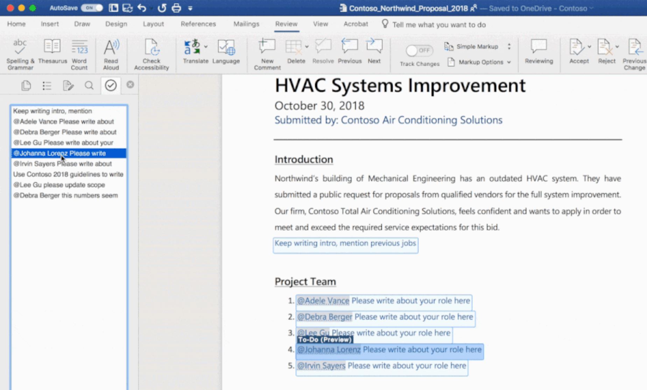Close the sidebar navigation pane
Image resolution: width=647 pixels, height=390 pixels.
pyautogui.click(x=130, y=85)
